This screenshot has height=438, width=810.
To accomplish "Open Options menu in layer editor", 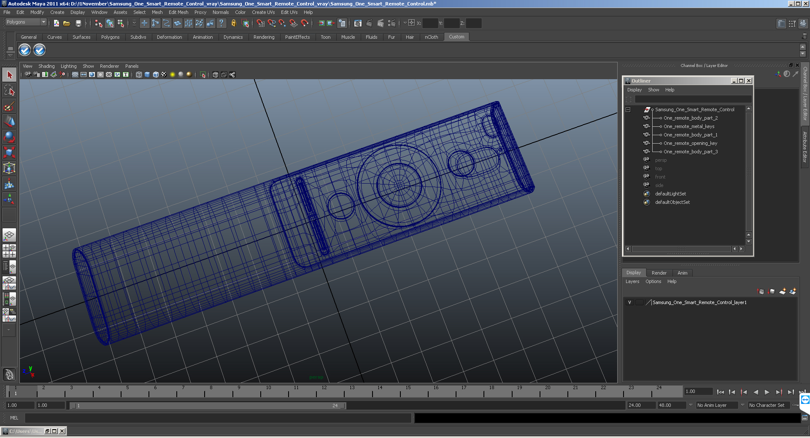I will point(653,281).
